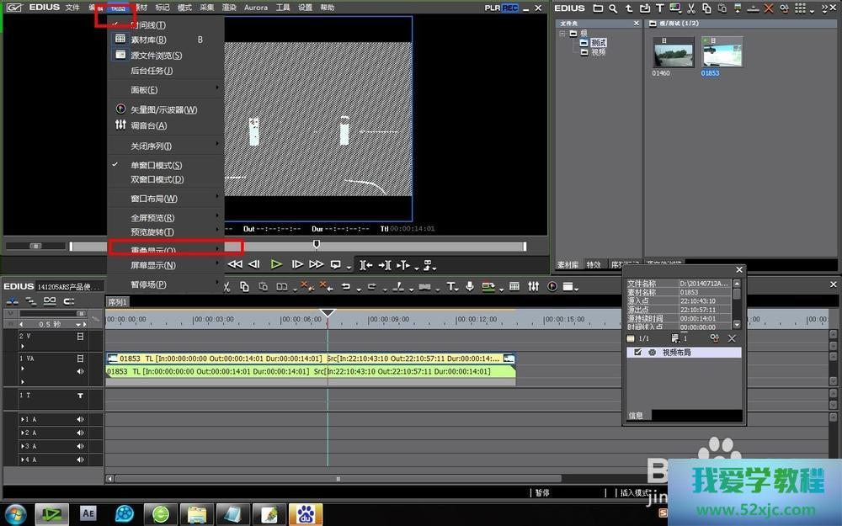Image resolution: width=842 pixels, height=526 pixels.
Task: Click the red X delete icon in the bin toolbar
Action: pos(768,8)
